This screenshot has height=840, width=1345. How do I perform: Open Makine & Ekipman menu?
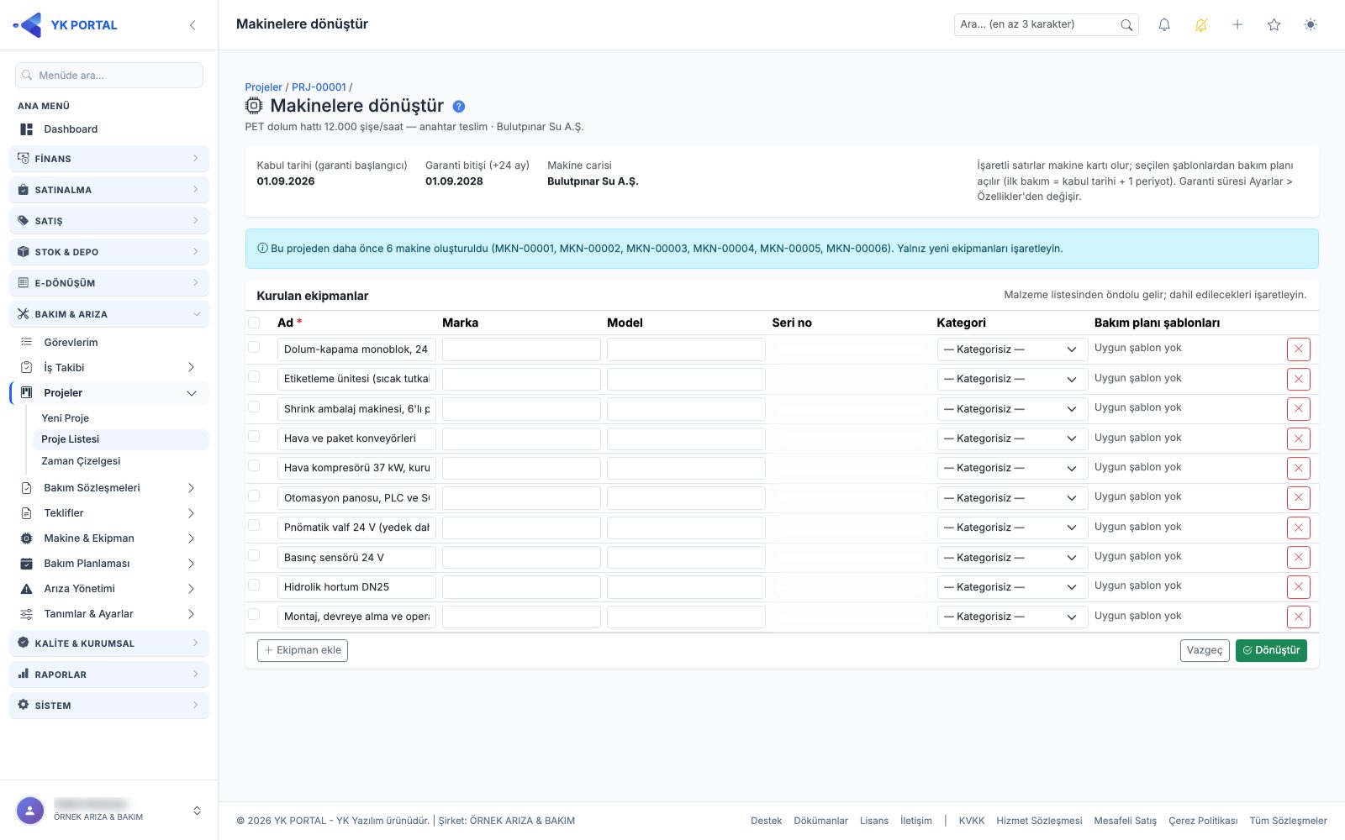[109, 538]
